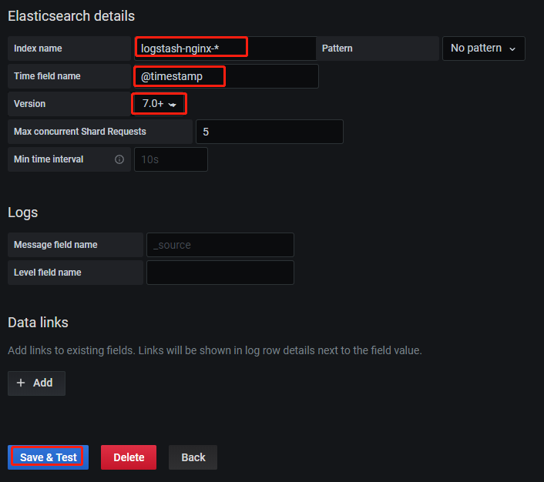
Task: Click the Max concurrent Shard Requests label
Action: [x=80, y=132]
